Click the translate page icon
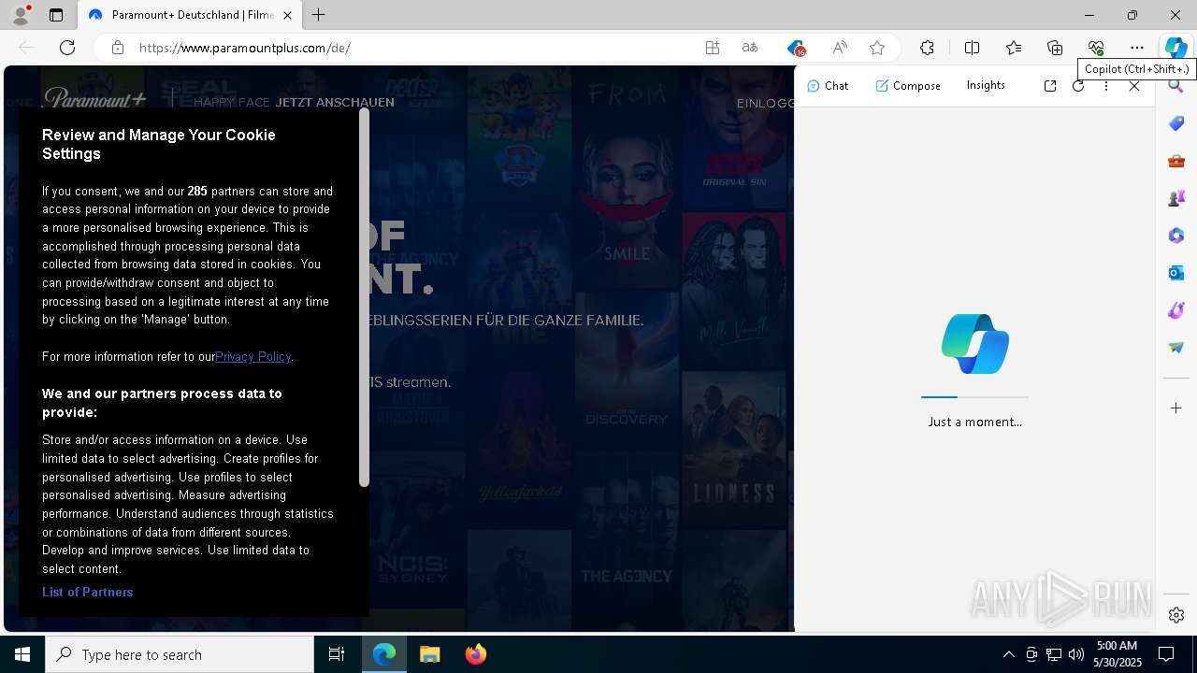The width and height of the screenshot is (1197, 673). [x=750, y=48]
